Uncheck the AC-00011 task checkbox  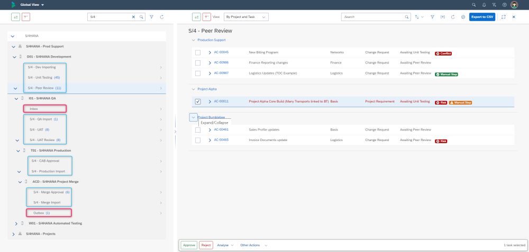tap(198, 101)
